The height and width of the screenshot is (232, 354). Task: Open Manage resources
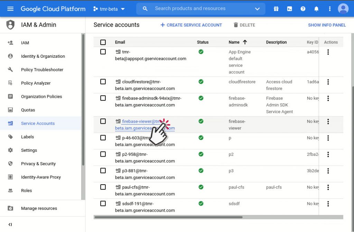pyautogui.click(x=39, y=208)
